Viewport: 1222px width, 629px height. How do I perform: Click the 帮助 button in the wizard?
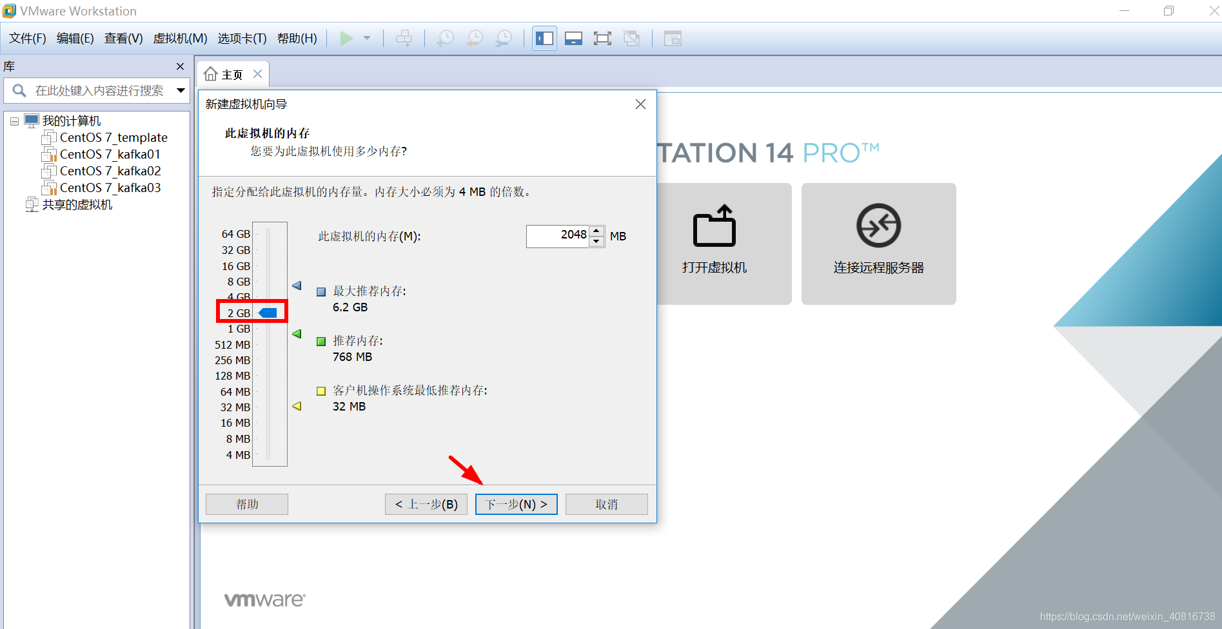point(247,504)
